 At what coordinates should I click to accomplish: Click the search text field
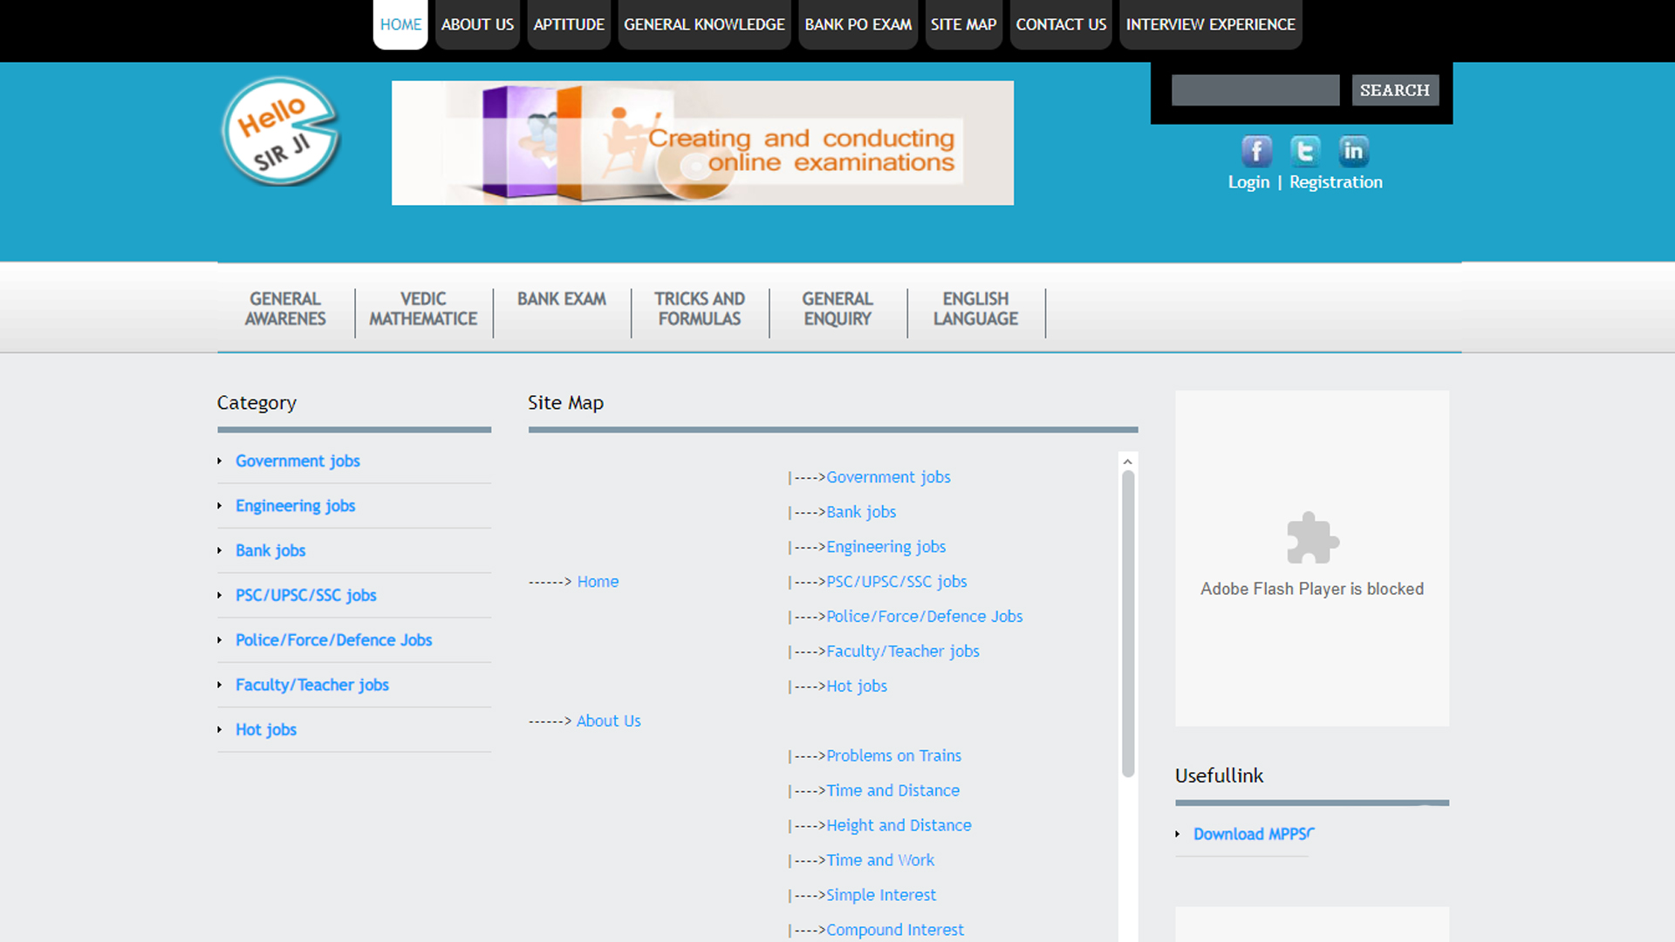pyautogui.click(x=1255, y=90)
